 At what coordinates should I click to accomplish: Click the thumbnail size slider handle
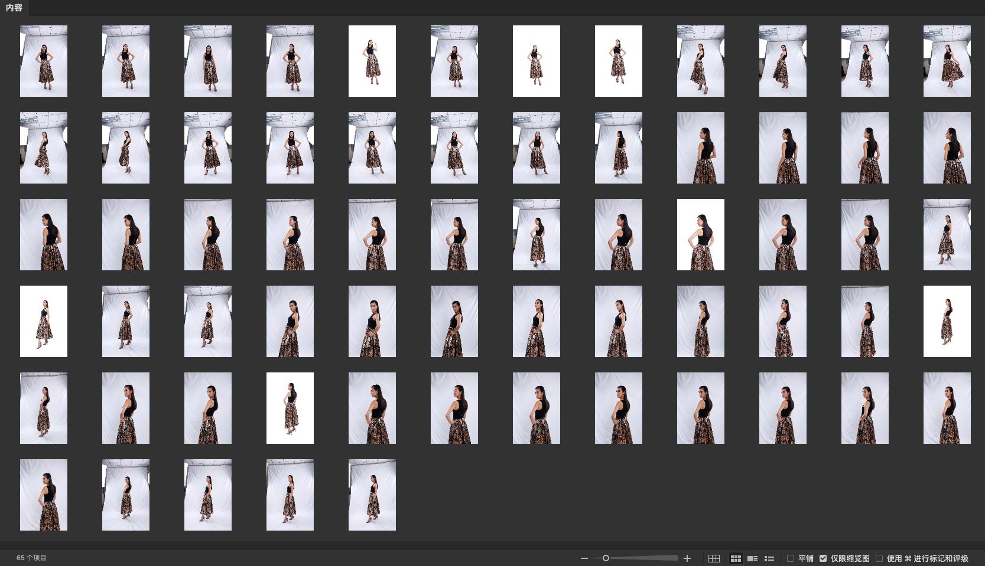click(606, 558)
